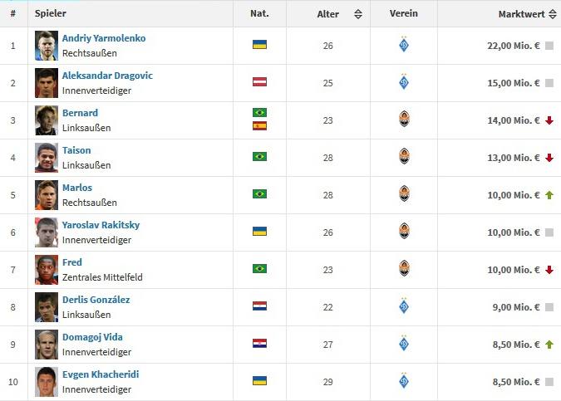Click red down arrow beside Fred's market value

[x=549, y=270]
